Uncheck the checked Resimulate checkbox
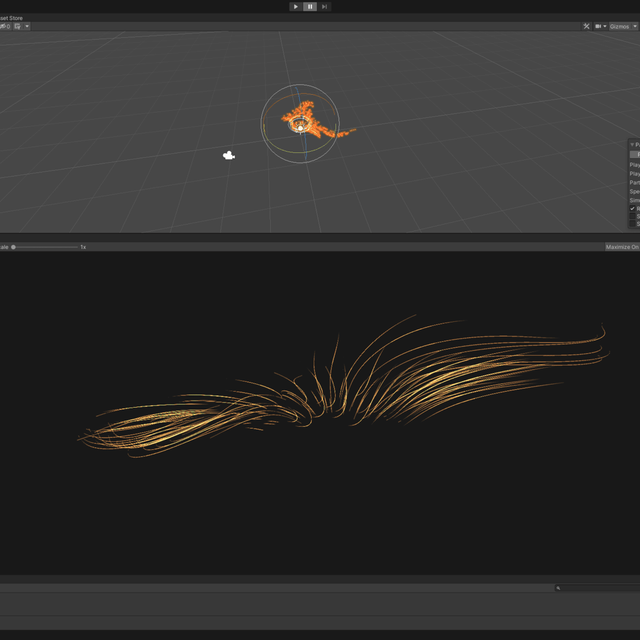640x640 pixels. tap(632, 209)
